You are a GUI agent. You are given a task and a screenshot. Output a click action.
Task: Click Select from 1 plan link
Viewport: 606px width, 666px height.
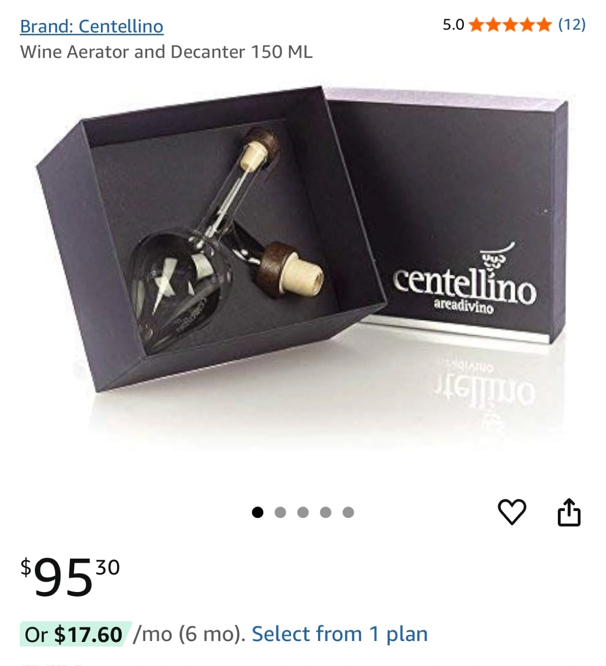click(339, 634)
